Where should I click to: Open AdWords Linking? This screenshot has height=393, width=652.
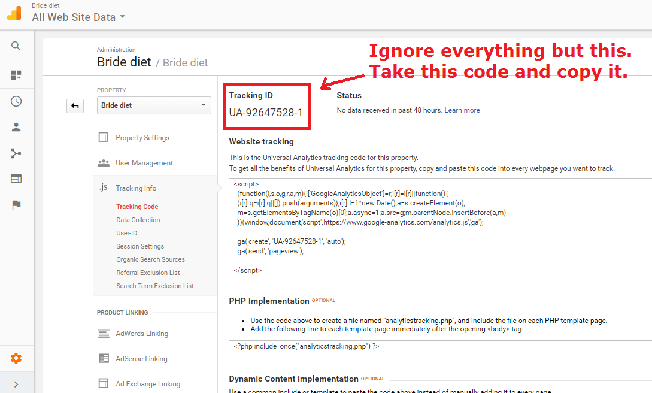142,334
